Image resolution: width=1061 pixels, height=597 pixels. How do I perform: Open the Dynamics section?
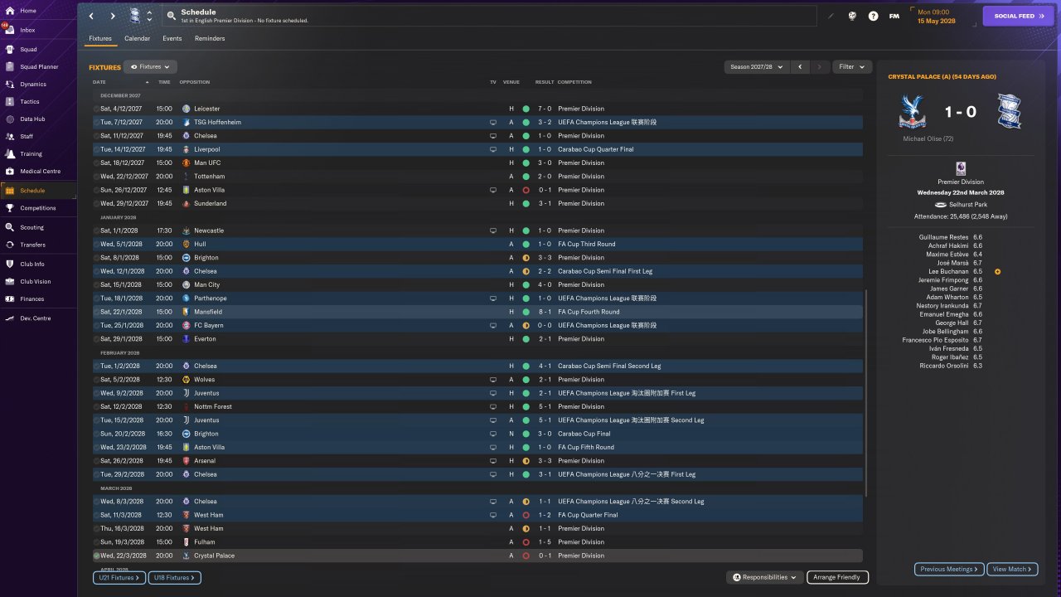[x=33, y=84]
